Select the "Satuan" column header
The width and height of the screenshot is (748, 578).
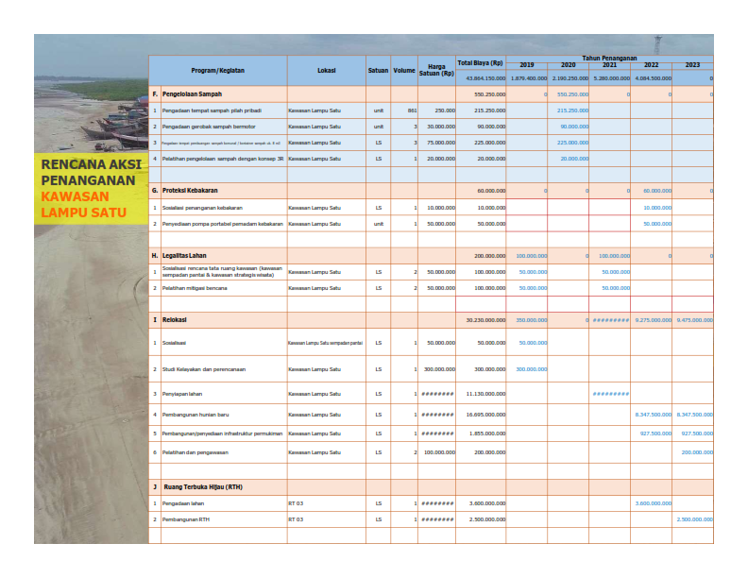pos(378,71)
